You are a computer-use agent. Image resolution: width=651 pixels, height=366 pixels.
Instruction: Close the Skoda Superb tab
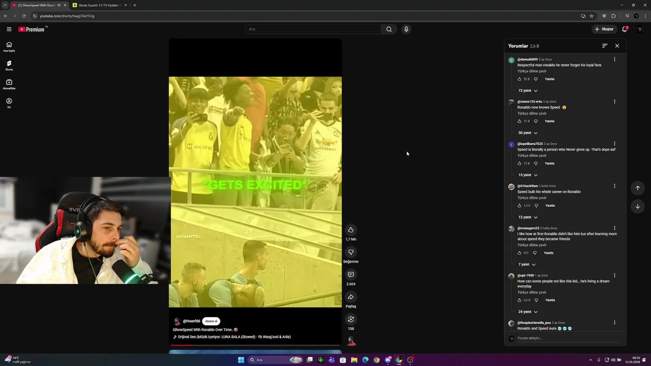[126, 5]
